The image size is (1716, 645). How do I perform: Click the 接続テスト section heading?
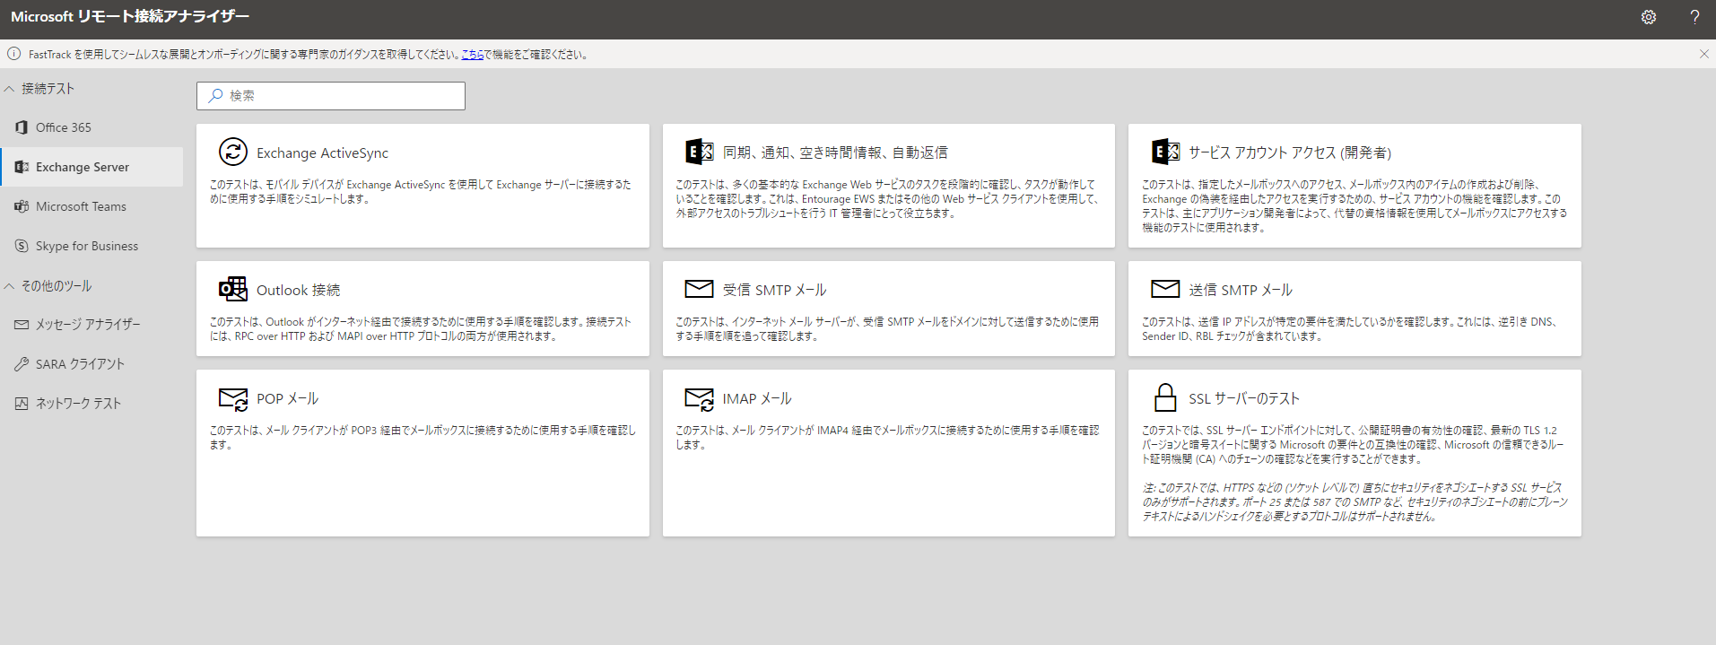48,89
